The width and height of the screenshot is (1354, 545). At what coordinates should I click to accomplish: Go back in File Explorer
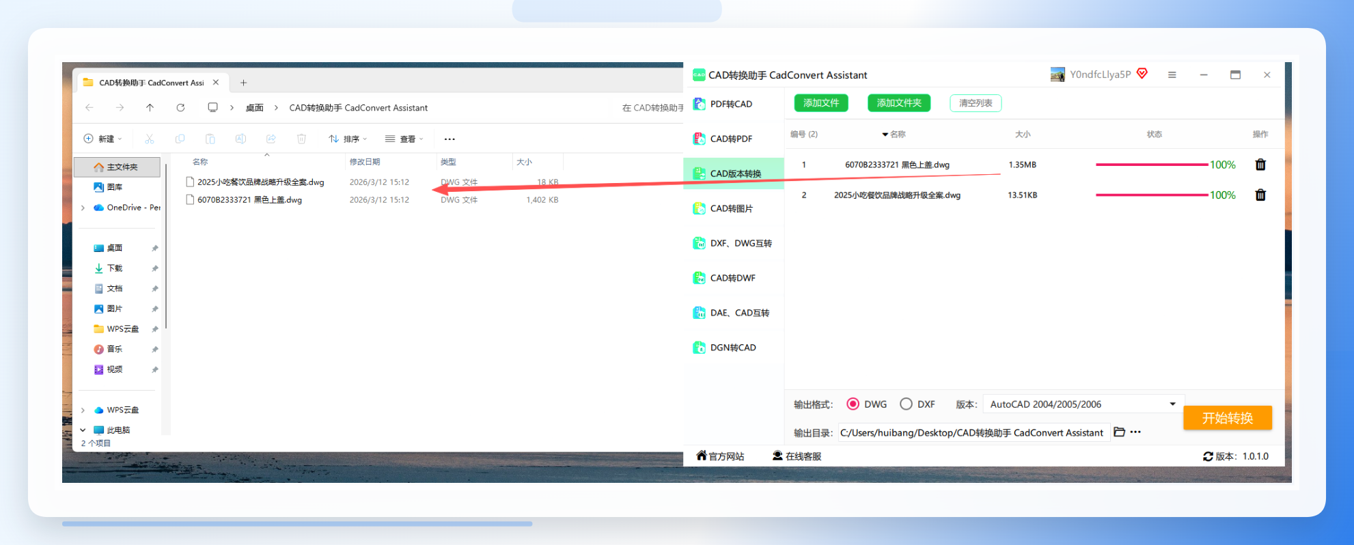click(x=89, y=108)
